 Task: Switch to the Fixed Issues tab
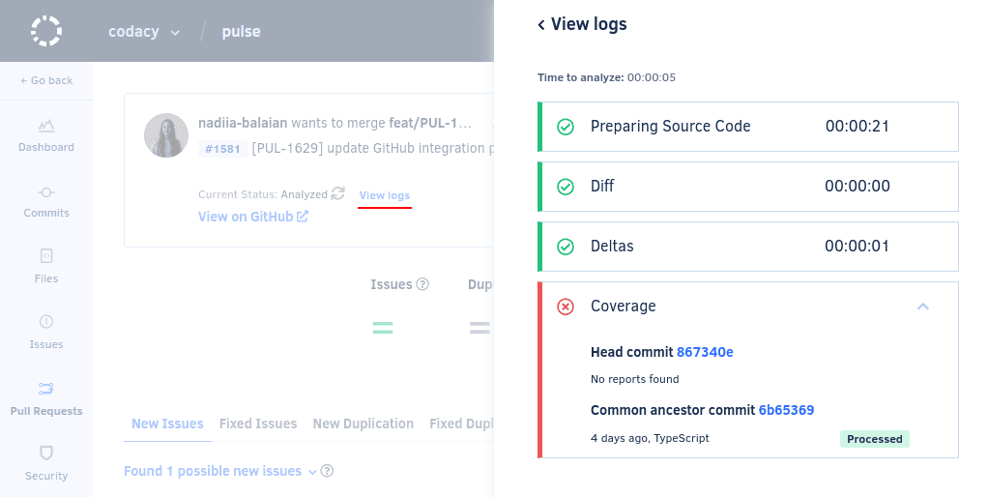[258, 424]
